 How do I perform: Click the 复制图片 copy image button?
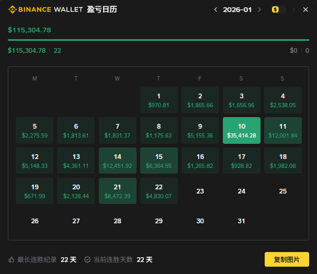[x=287, y=259]
